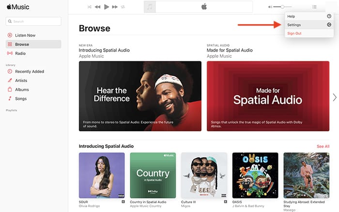Open Radio in sidebar

click(x=33, y=53)
